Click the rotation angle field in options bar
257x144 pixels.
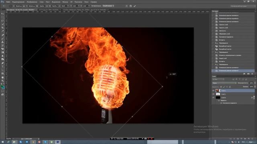coord(63,6)
